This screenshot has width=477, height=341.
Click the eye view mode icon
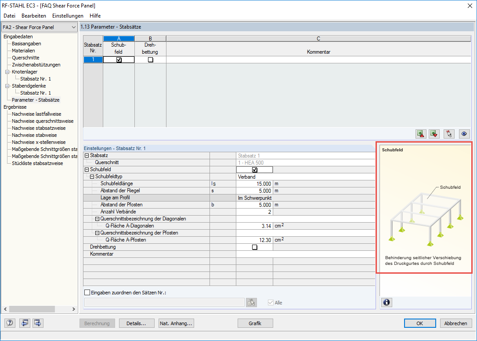pos(464,134)
